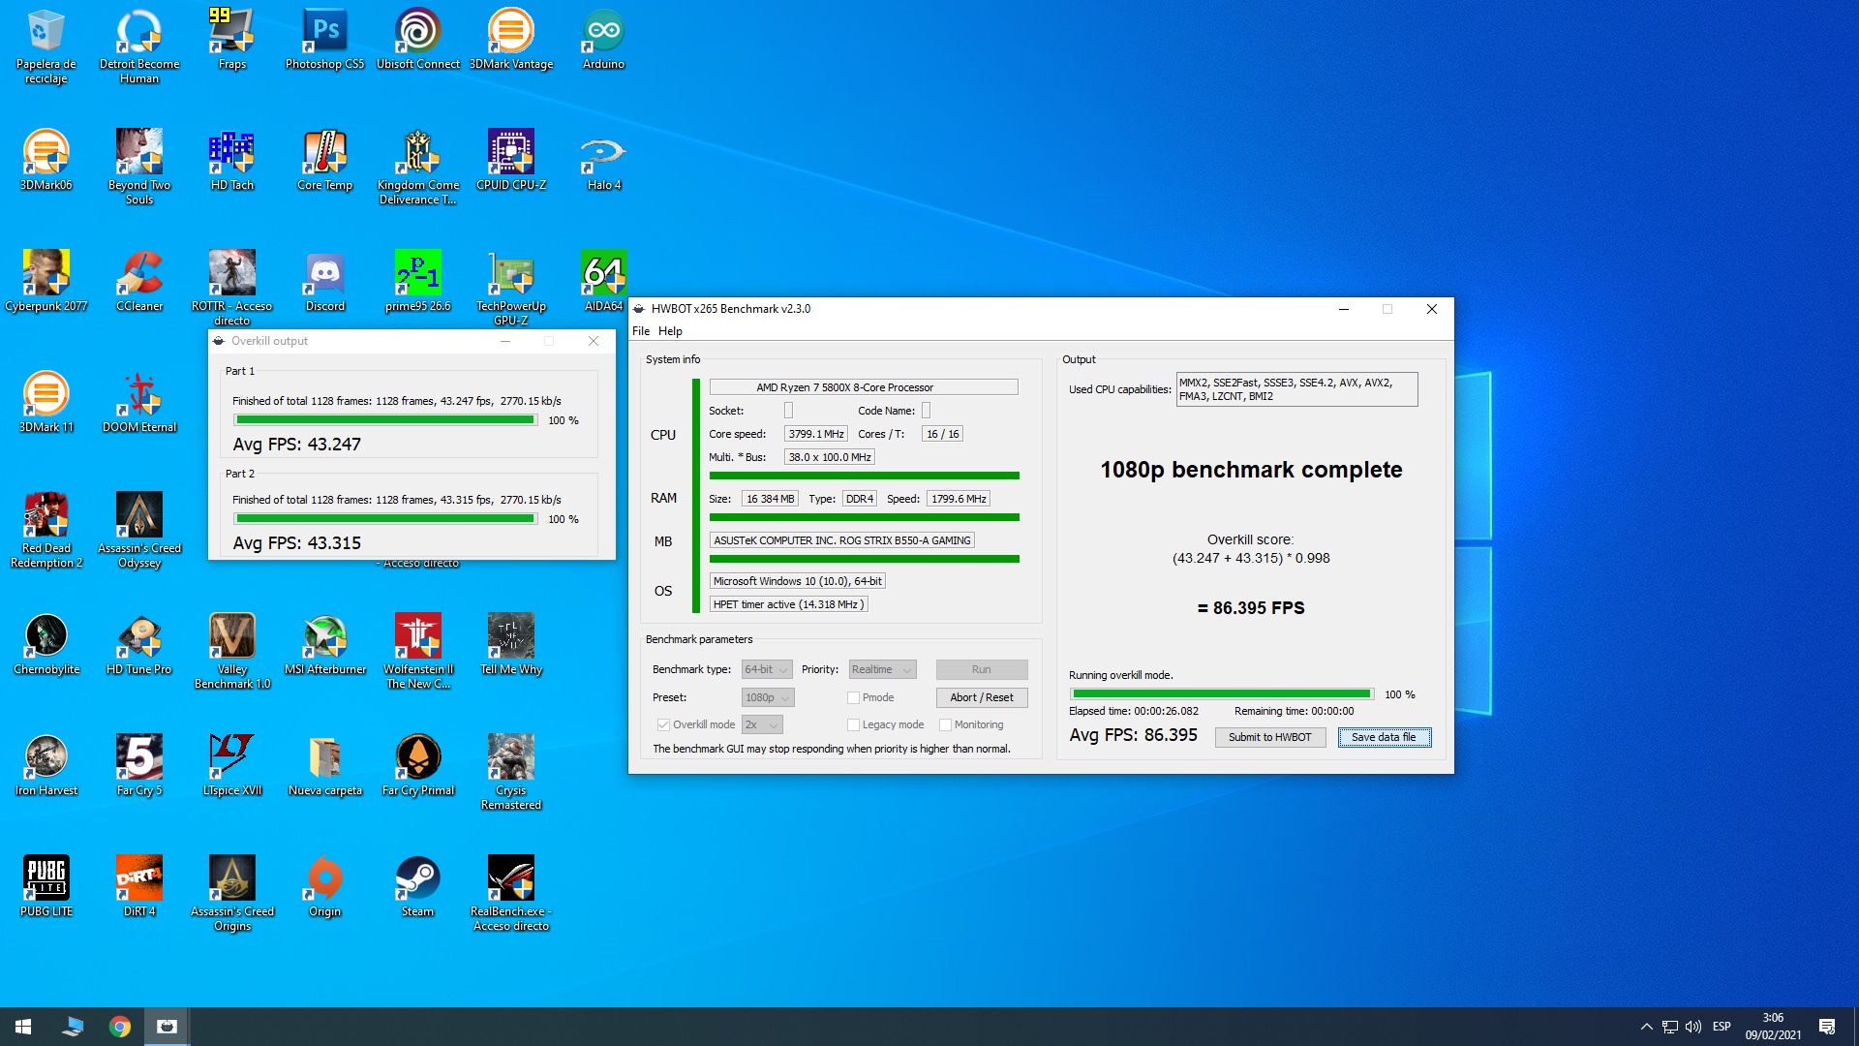Select the Halo 4 desktop icon
Image resolution: width=1859 pixels, height=1046 pixels.
604,161
